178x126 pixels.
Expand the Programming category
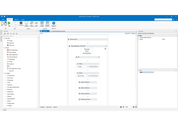click(x=6, y=103)
